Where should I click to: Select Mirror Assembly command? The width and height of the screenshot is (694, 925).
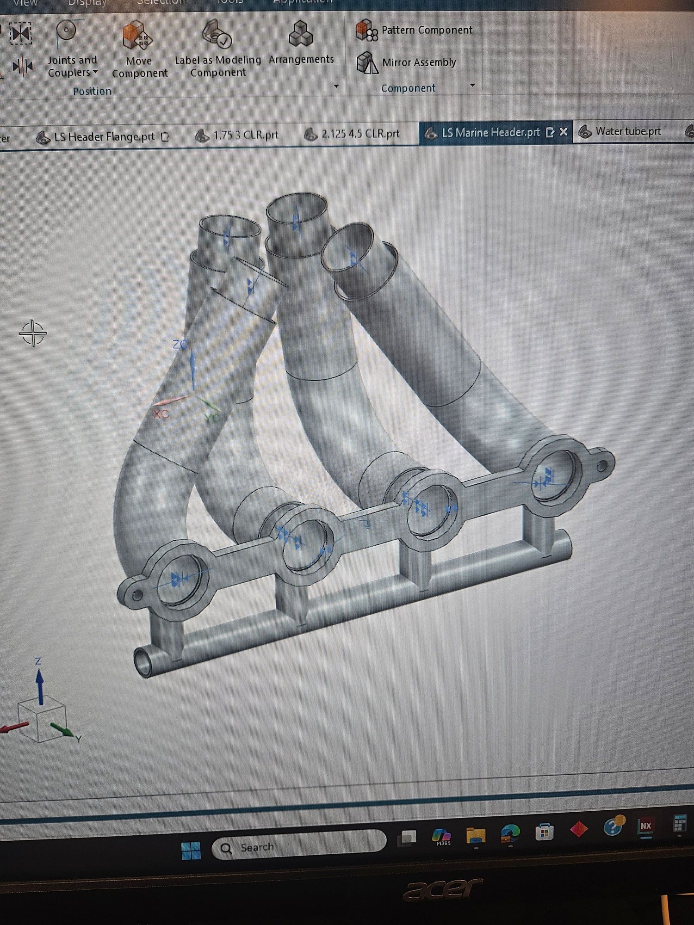(406, 62)
